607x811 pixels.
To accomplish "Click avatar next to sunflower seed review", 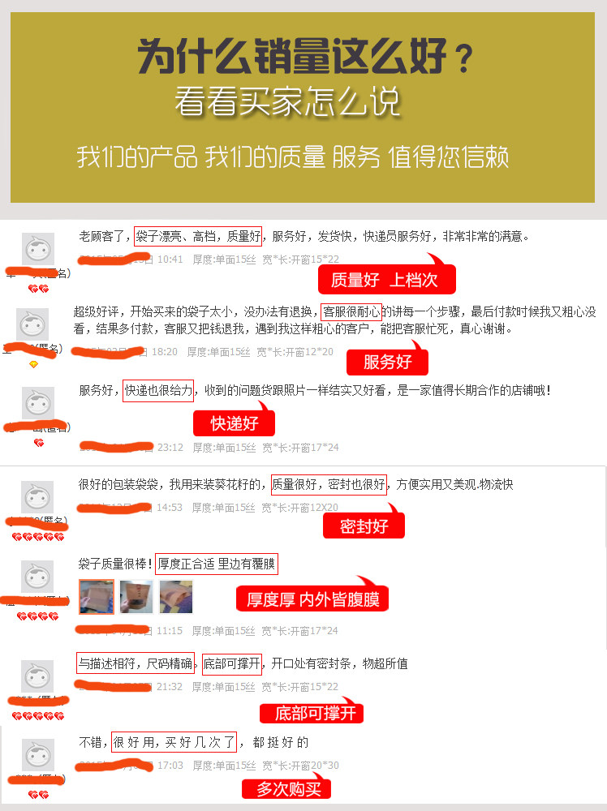I will pyautogui.click(x=37, y=497).
